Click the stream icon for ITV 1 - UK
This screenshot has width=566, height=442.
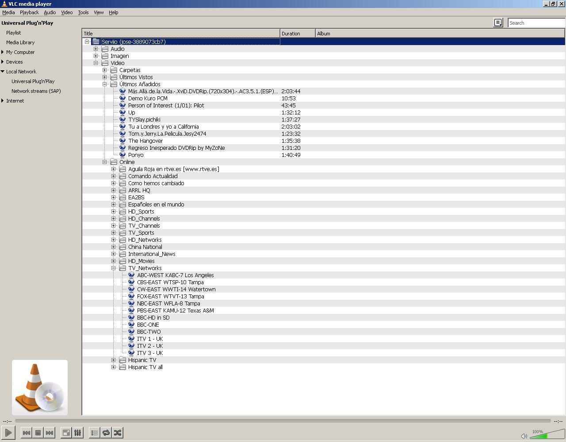(x=131, y=339)
